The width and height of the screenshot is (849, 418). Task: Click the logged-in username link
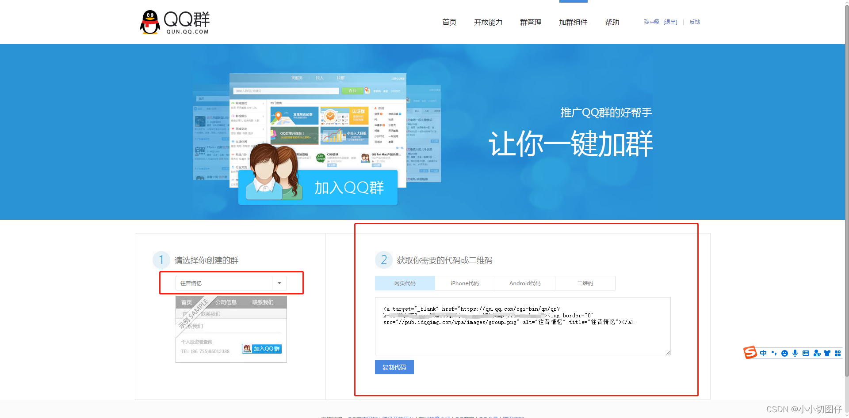tap(651, 22)
